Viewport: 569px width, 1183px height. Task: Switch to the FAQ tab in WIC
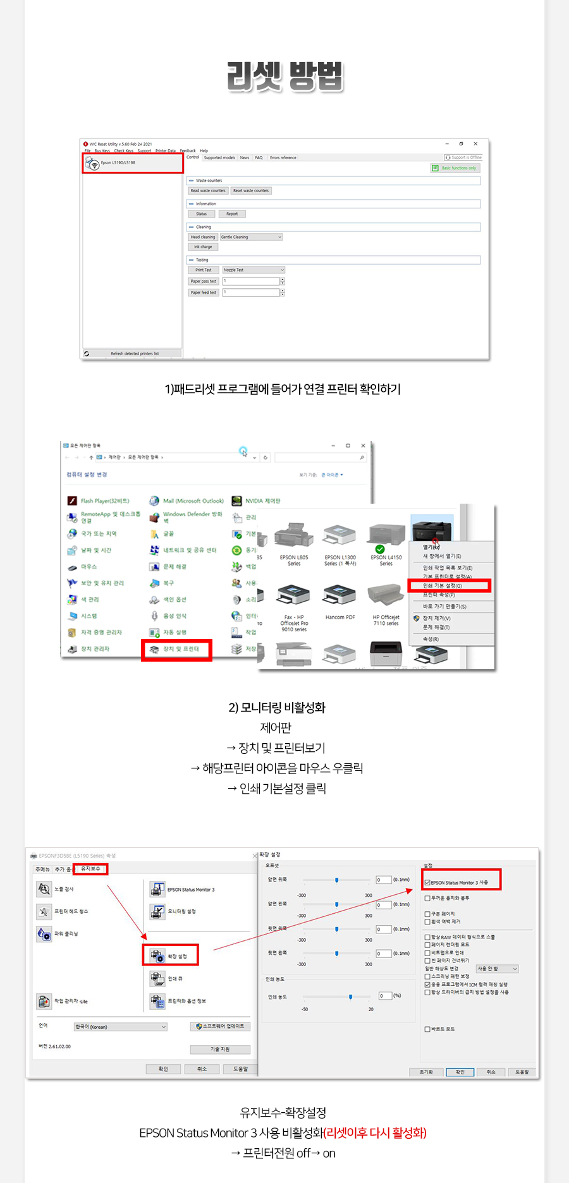[x=259, y=158]
